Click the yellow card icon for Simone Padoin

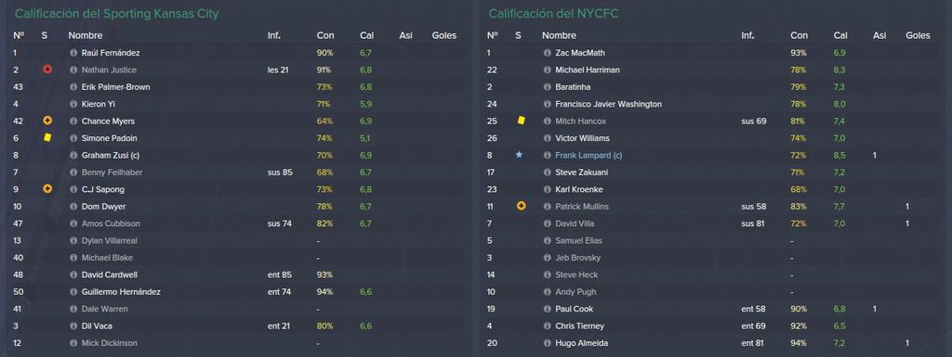coord(47,137)
